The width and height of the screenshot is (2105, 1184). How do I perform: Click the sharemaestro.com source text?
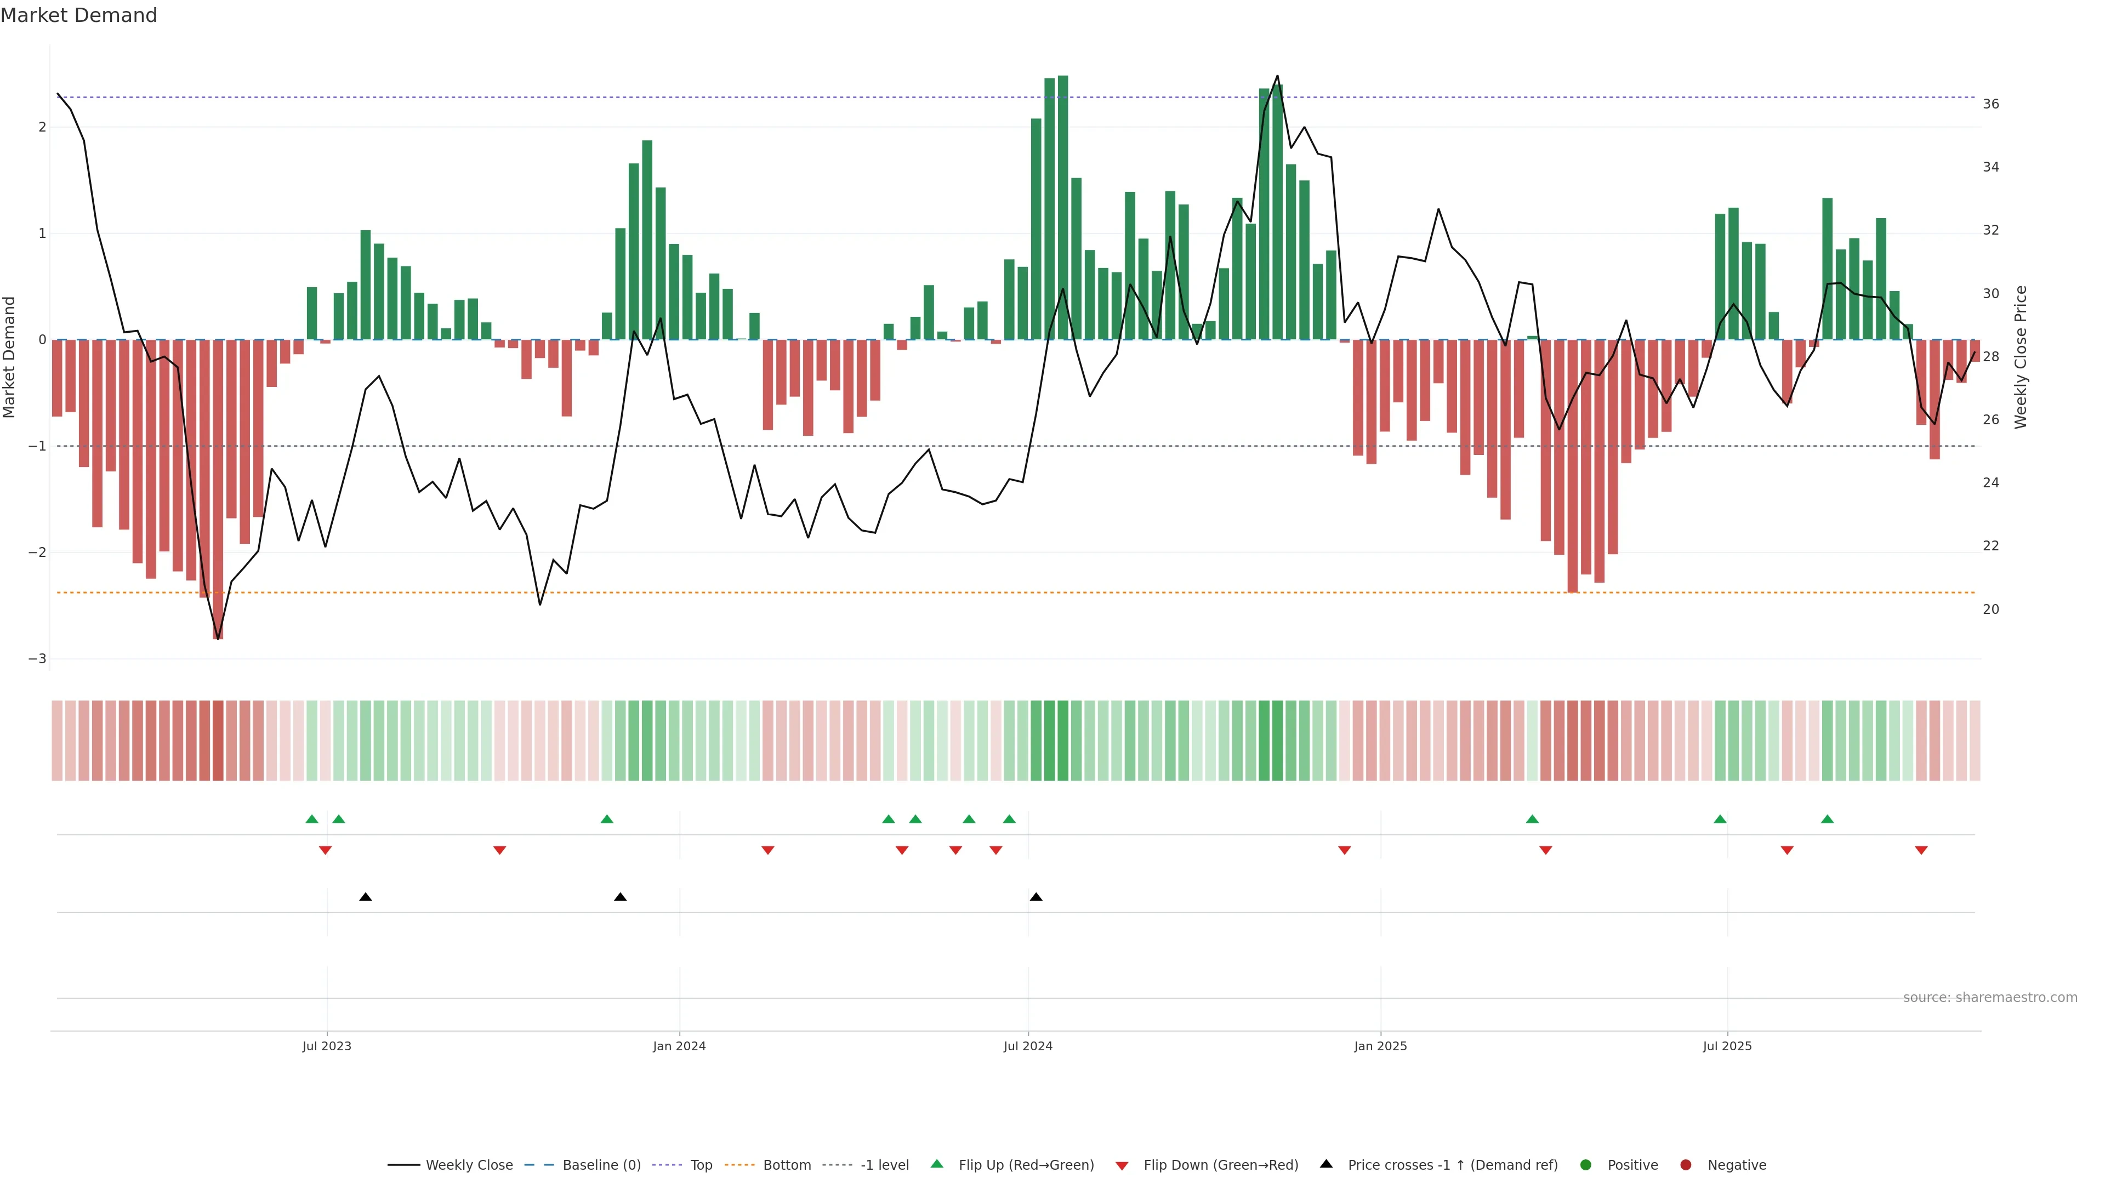point(1990,998)
